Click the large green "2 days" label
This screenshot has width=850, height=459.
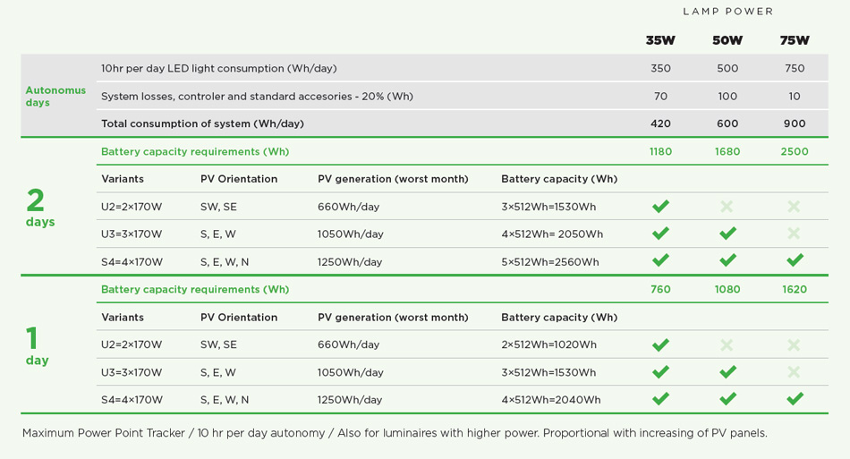(x=39, y=207)
